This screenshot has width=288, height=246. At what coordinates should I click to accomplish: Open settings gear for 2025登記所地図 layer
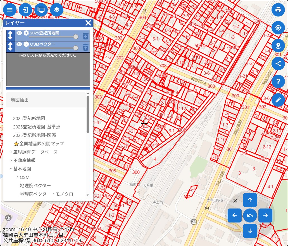coord(26,33)
